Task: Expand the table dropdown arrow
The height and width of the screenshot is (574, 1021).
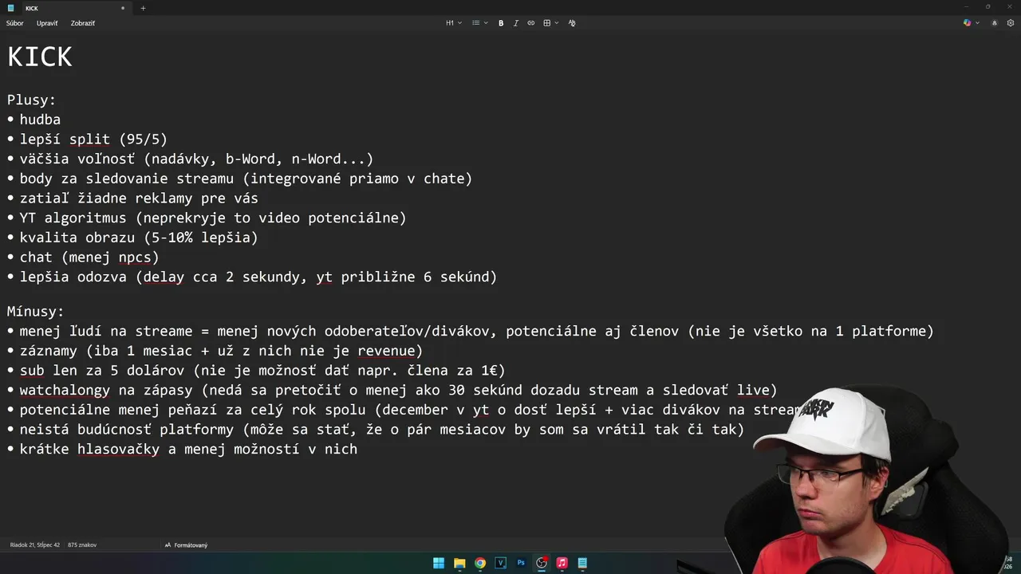Action: (557, 23)
